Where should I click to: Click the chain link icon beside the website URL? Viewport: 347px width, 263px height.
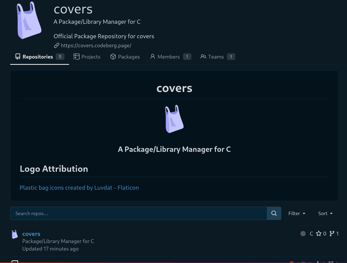(56, 45)
